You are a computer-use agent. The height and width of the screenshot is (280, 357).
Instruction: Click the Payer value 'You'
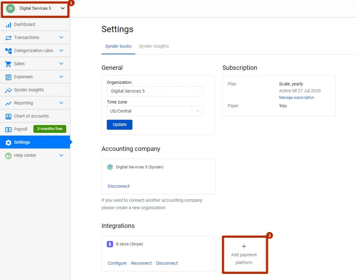pos(283,106)
